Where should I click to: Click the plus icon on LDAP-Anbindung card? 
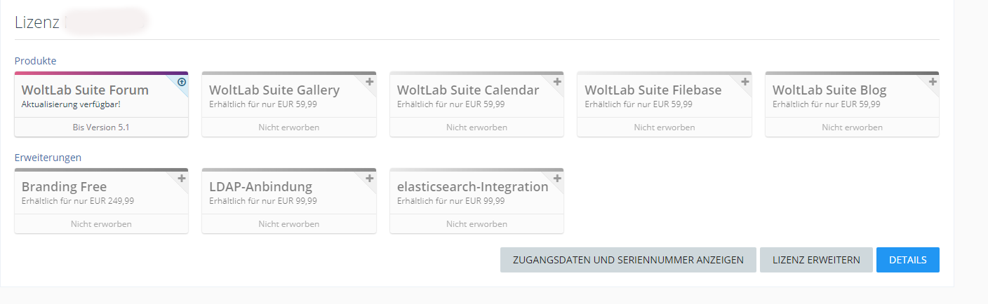click(370, 179)
